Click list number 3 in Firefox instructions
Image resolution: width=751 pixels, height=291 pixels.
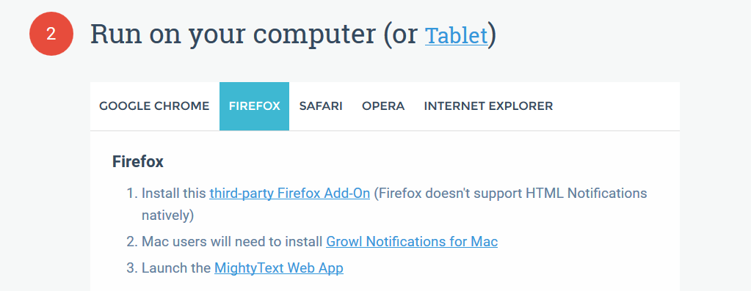[x=131, y=268]
